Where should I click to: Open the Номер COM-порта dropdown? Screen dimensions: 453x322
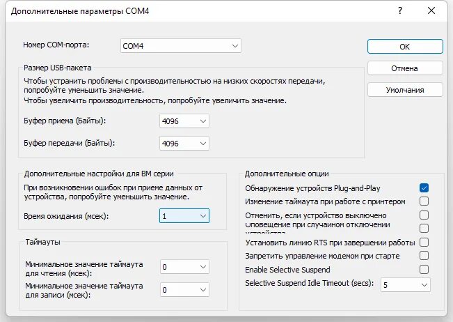coord(180,46)
